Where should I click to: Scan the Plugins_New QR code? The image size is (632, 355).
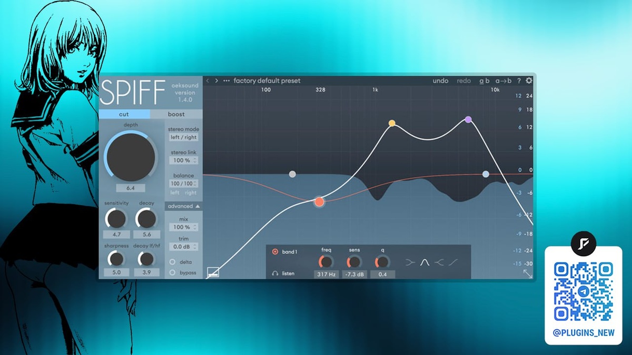pyautogui.click(x=583, y=291)
